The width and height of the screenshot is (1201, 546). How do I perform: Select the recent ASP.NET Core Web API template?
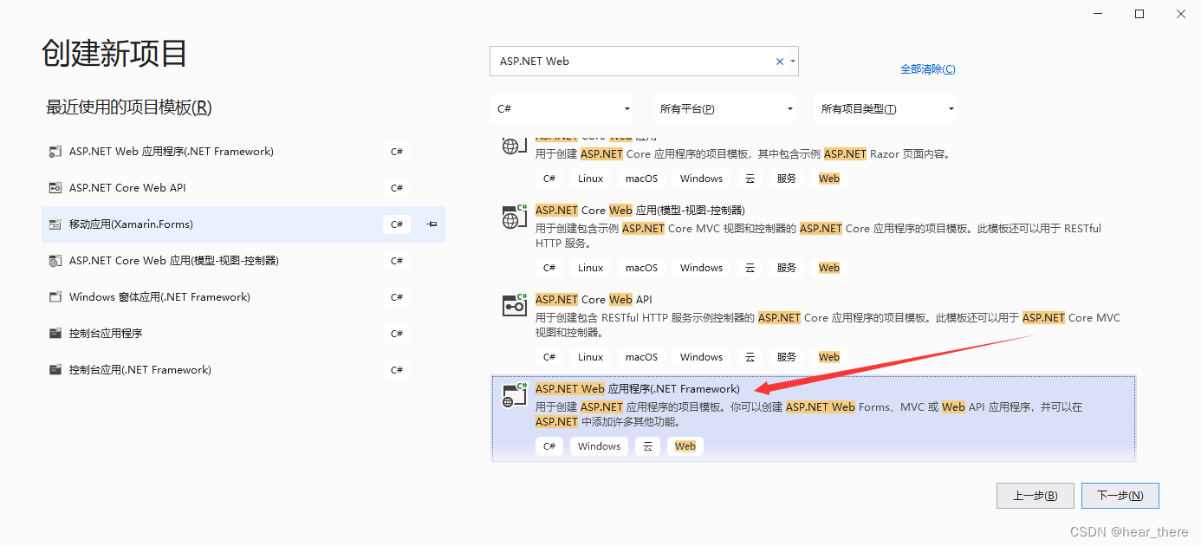(243, 188)
